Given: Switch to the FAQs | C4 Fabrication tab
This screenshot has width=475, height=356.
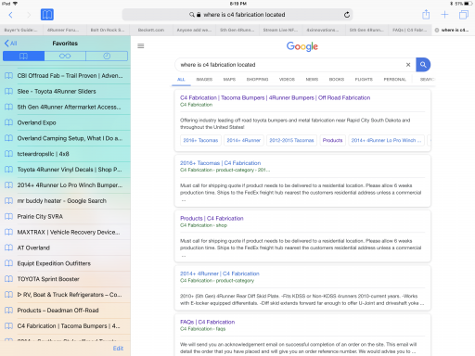Looking at the screenshot, I should (x=410, y=30).
